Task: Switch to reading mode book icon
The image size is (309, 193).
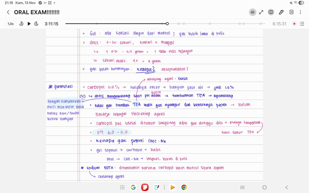Action: tap(271, 12)
